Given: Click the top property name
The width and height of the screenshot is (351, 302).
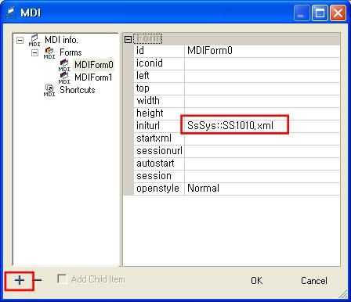Looking at the screenshot, I should click(143, 88).
